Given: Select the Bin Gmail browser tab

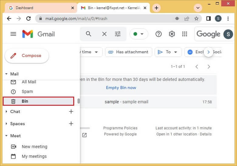Looking at the screenshot, I should (x=114, y=8).
